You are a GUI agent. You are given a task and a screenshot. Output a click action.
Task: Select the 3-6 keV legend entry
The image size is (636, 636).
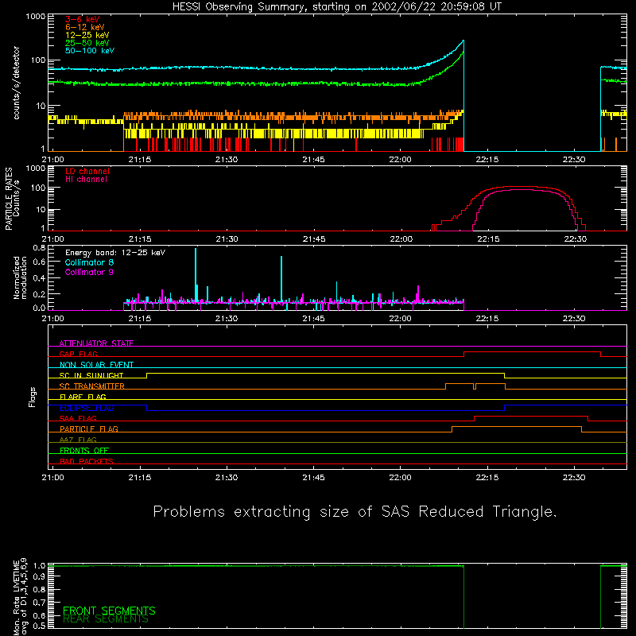click(x=83, y=19)
